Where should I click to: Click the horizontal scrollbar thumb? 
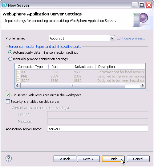coord(73,86)
